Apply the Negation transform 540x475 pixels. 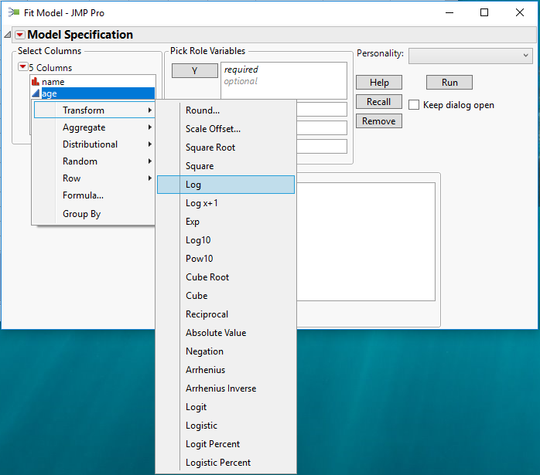pyautogui.click(x=226, y=351)
